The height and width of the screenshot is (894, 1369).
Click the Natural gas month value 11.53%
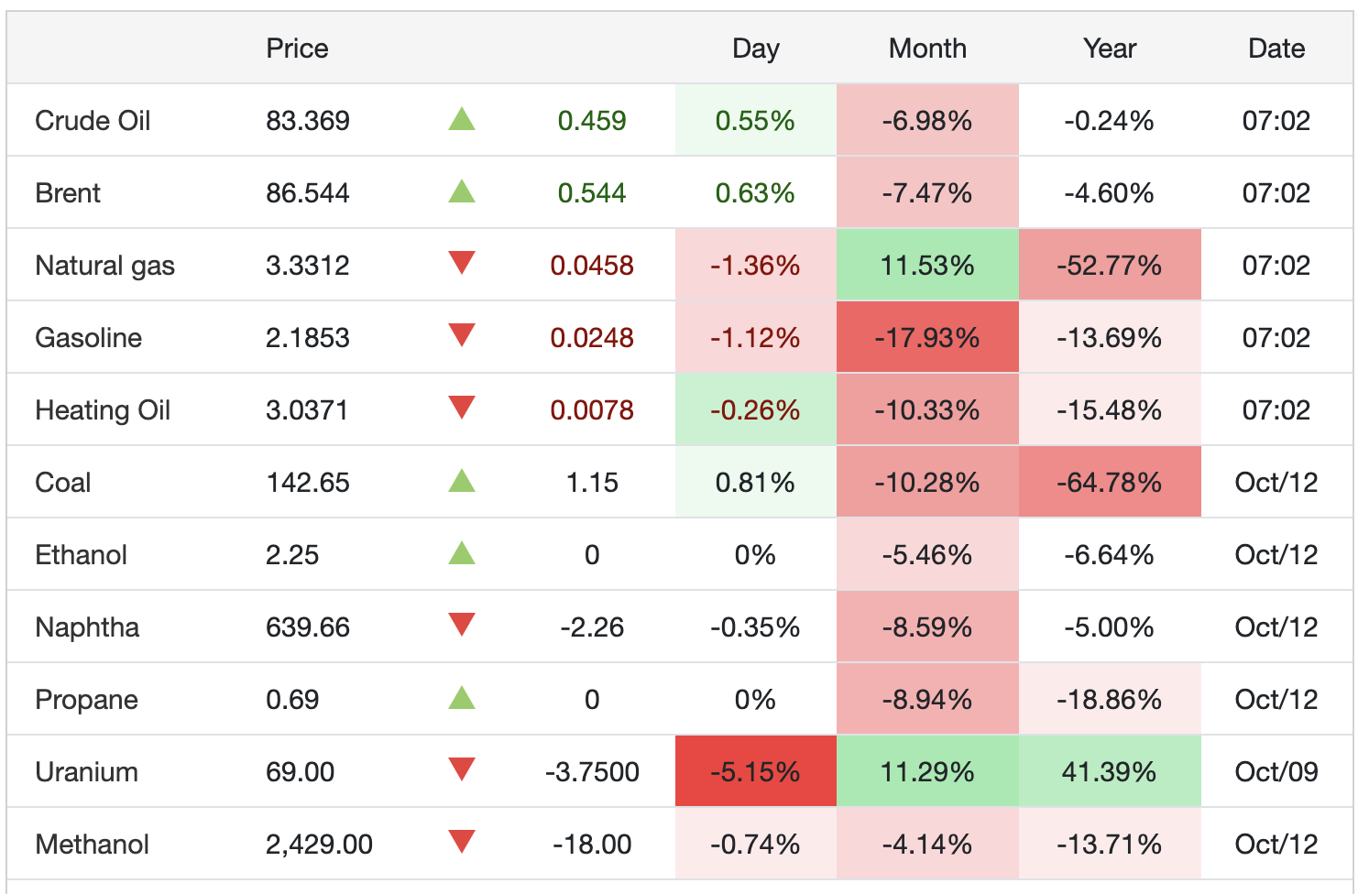pos(927,266)
